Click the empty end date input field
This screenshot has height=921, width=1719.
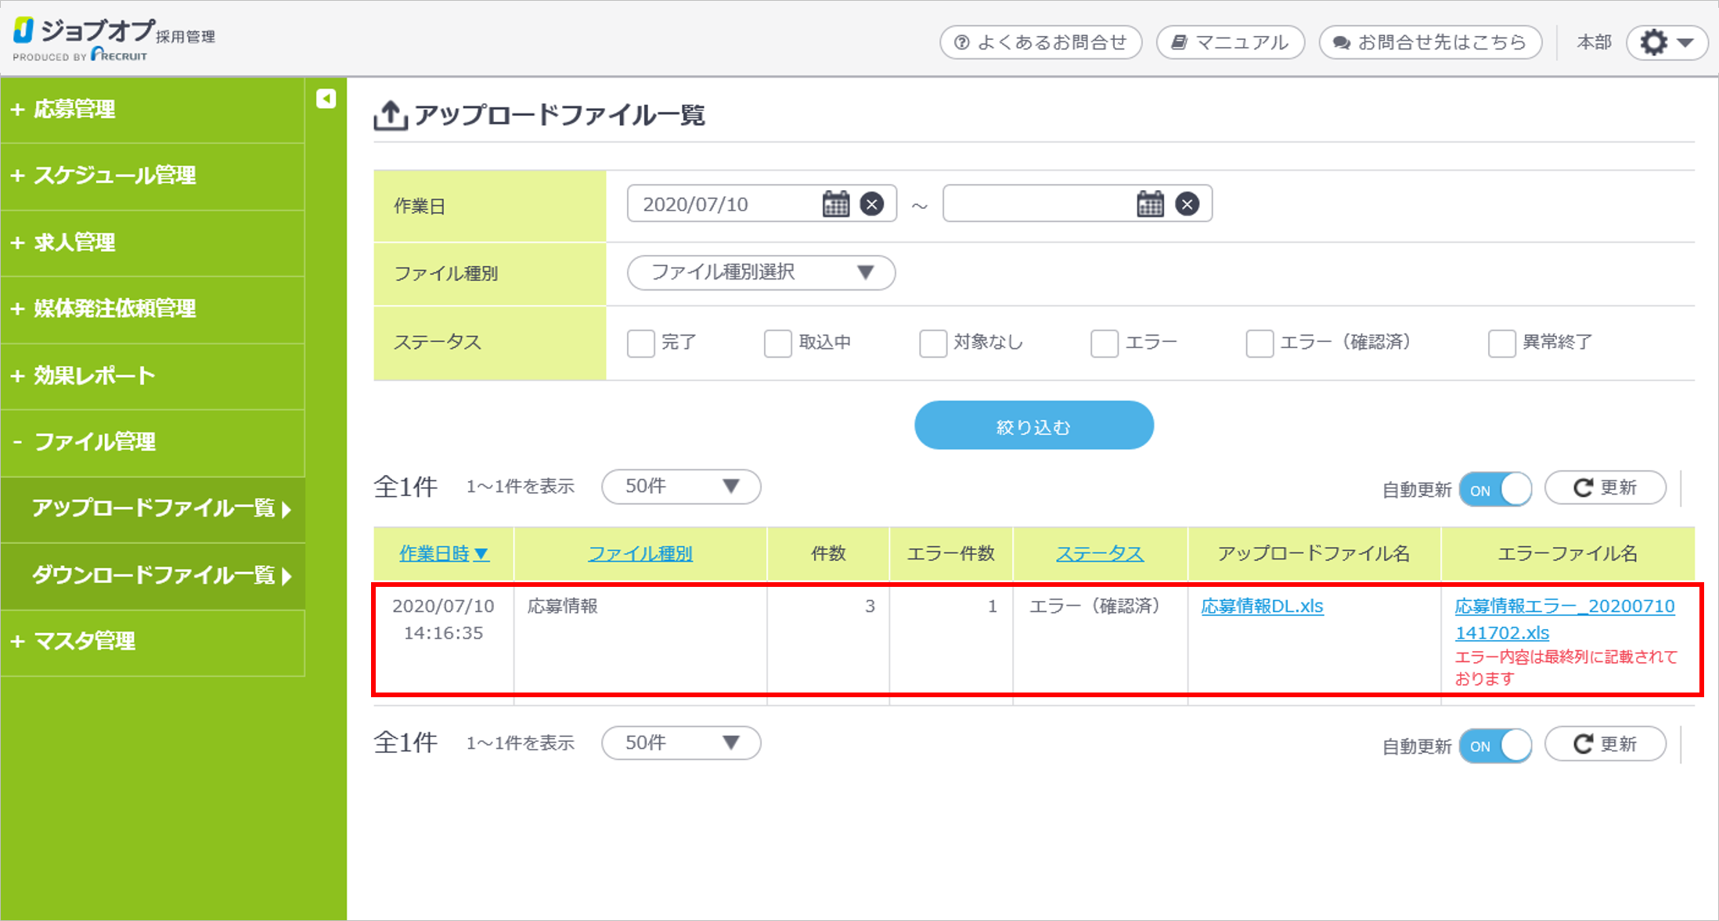click(x=1033, y=204)
